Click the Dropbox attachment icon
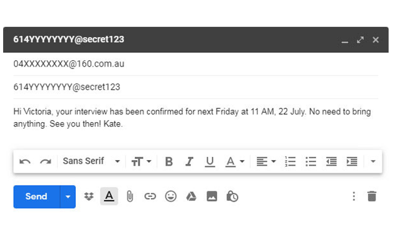This screenshot has width=393, height=238. coord(89,196)
